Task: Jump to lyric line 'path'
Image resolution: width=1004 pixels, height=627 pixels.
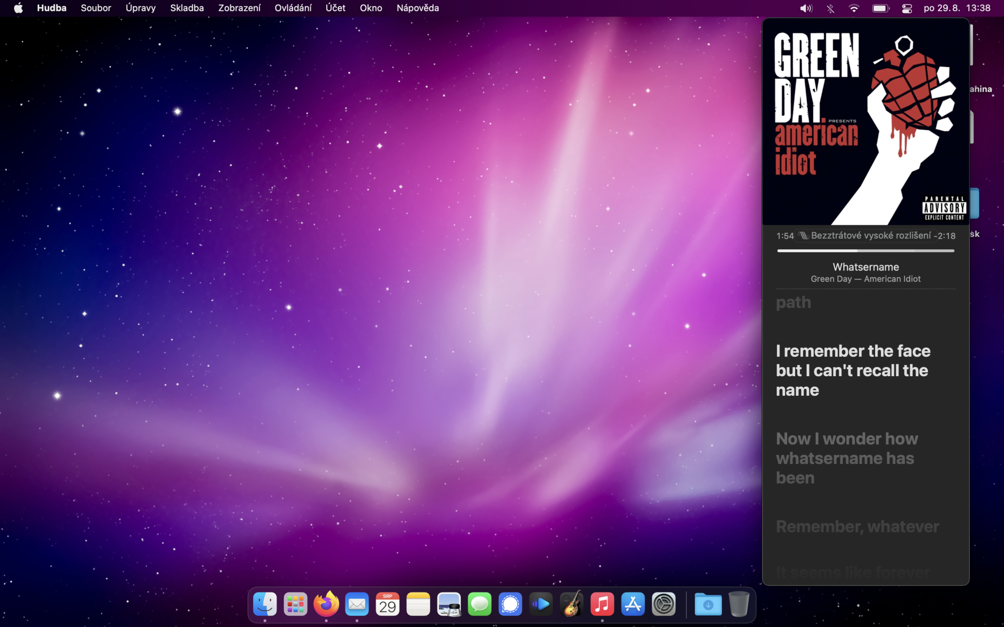Action: tap(793, 302)
